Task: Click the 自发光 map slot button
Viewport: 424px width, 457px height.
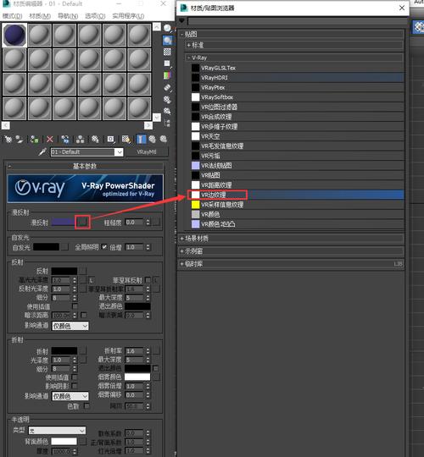Action: point(64,247)
